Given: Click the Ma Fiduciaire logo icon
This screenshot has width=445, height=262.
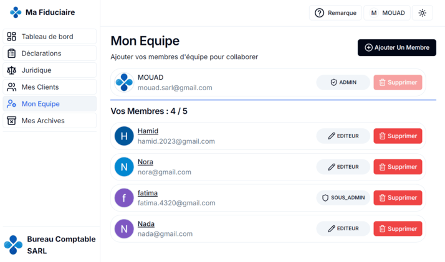Looking at the screenshot, I should point(16,12).
